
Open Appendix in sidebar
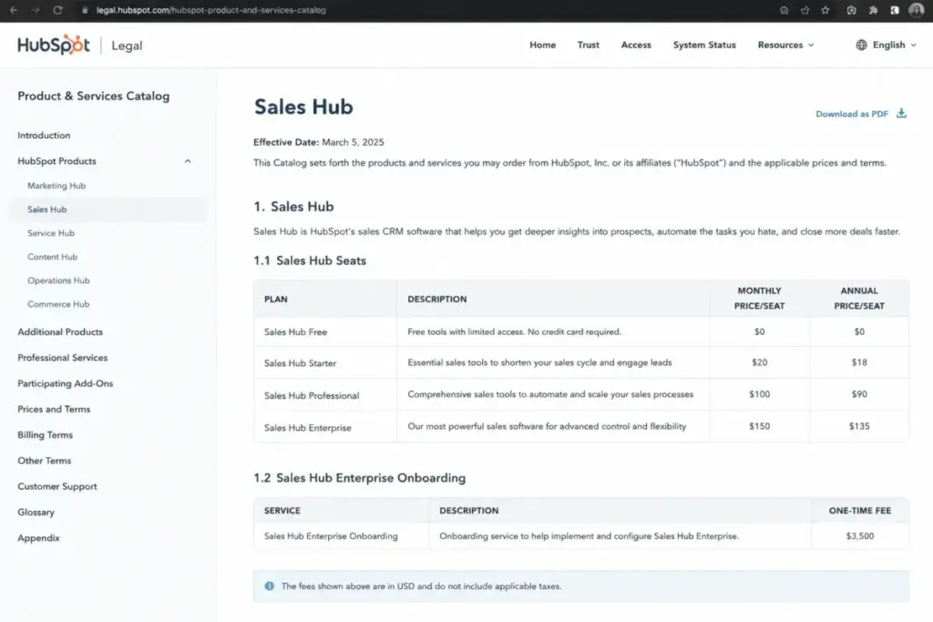click(x=38, y=537)
